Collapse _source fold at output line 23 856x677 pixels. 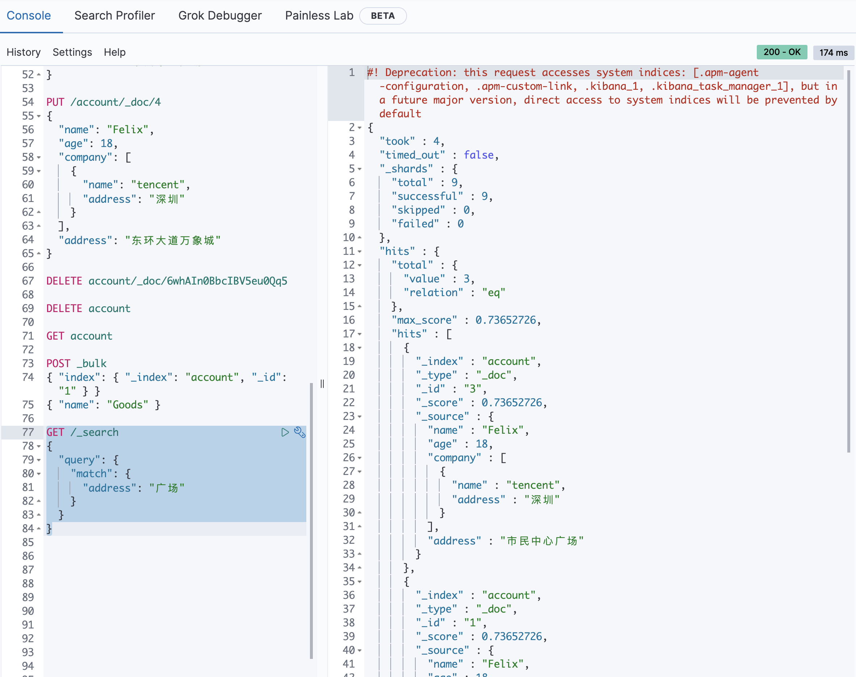click(x=360, y=417)
